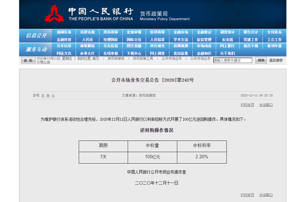
Task: Go to 国际交往 section
Action: (134, 40)
